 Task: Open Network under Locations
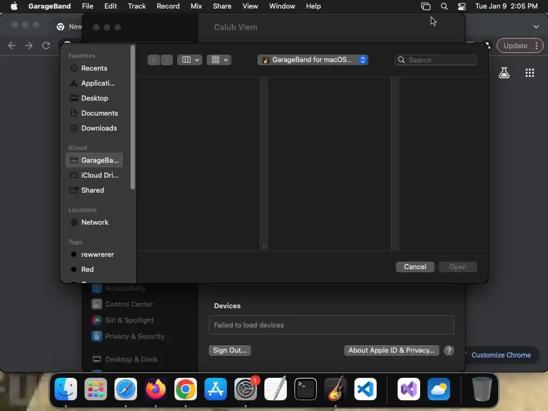(x=94, y=222)
